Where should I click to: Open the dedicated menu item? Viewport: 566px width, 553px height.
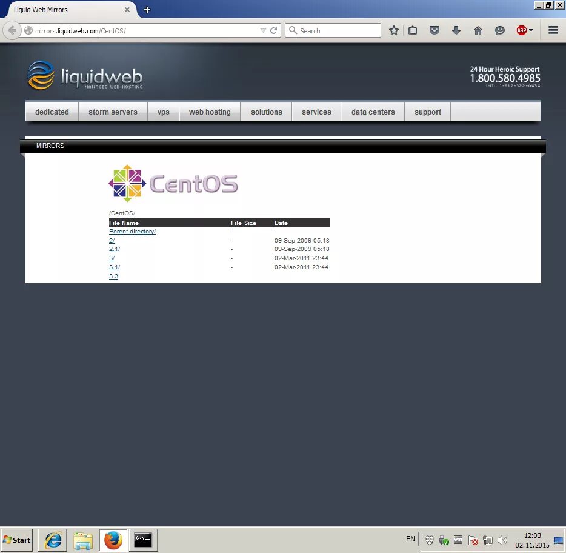[52, 112]
